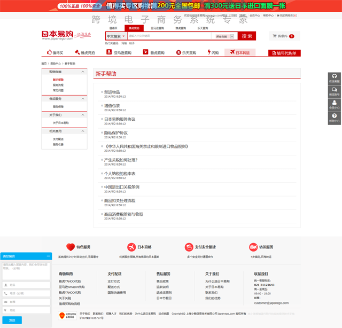The height and width of the screenshot is (328, 342).
Task: Click the document icon on 填写代购单 button
Action: [274, 53]
